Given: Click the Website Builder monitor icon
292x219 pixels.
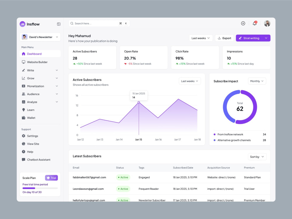Looking at the screenshot, I should tap(23, 62).
